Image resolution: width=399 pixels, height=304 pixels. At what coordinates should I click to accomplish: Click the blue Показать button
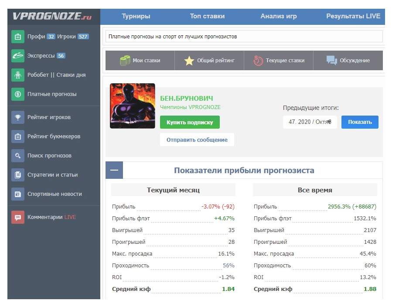point(360,122)
